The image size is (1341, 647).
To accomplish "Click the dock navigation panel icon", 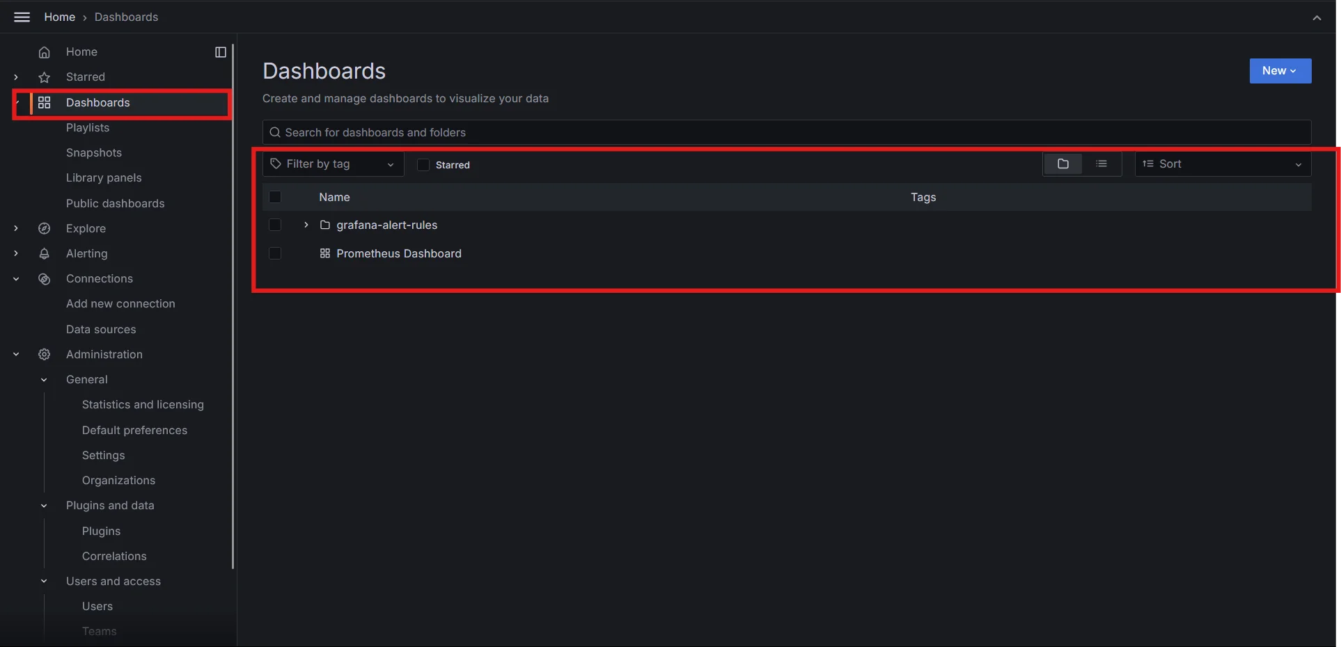I will pyautogui.click(x=220, y=51).
